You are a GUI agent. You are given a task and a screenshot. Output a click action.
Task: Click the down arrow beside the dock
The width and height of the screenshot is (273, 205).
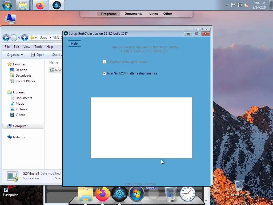click(x=206, y=201)
